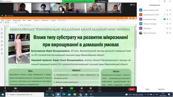Click Windows taskbar search box
173x97 pixels.
tap(25, 95)
